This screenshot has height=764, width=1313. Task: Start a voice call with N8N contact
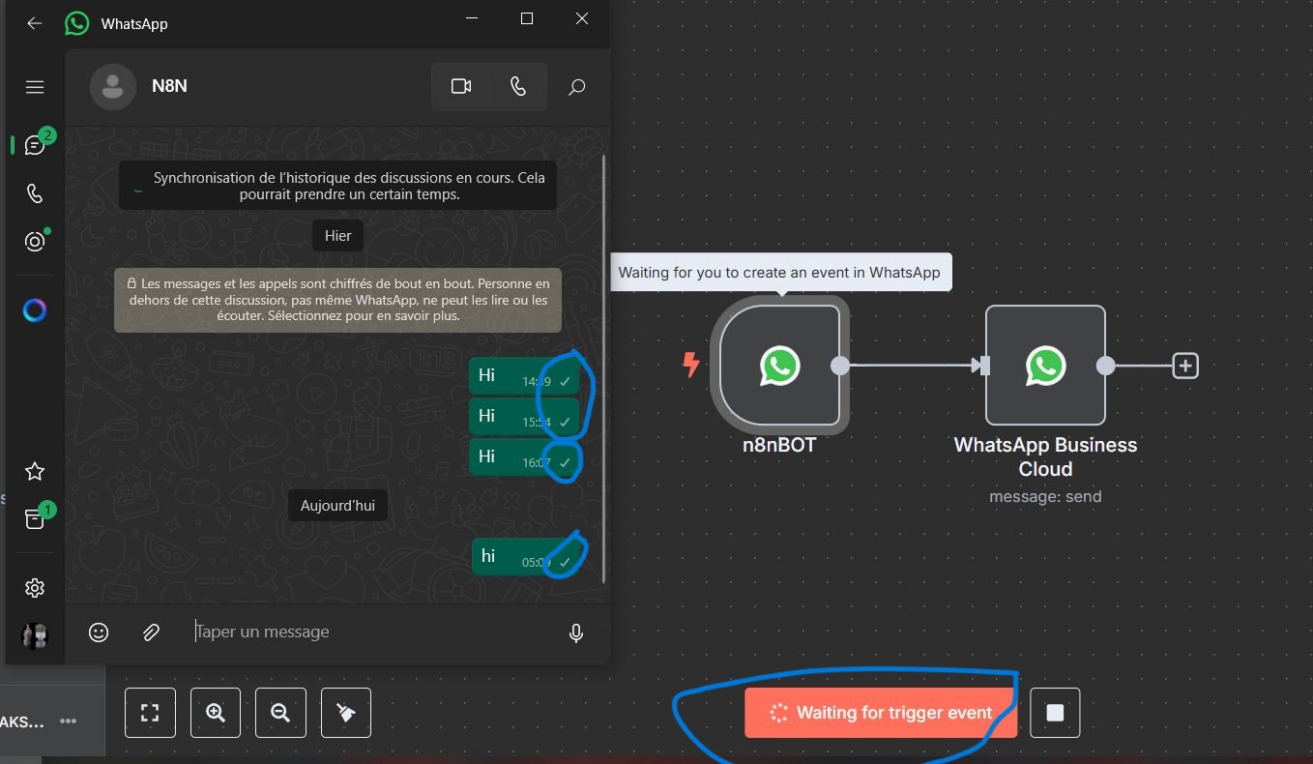(518, 86)
